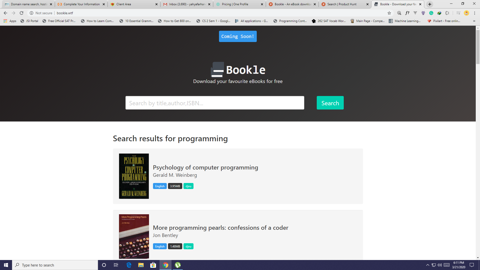480x270 pixels.
Task: Click the Coming Soon! button
Action: coord(237,36)
